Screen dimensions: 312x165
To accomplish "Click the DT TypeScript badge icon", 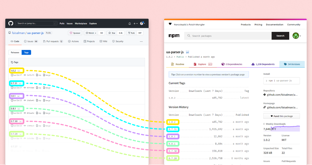I will tap(187, 52).
